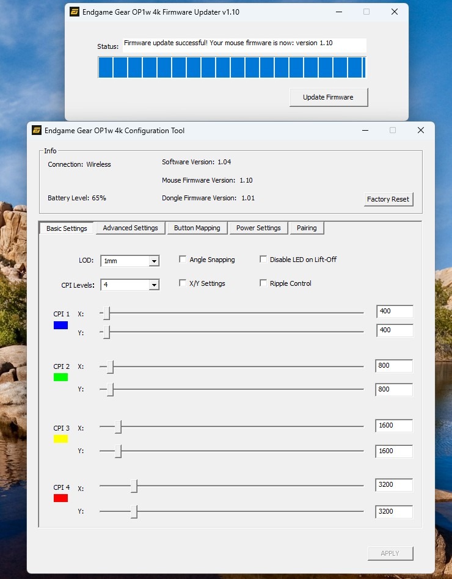Enable the Ripple Control checkbox
This screenshot has width=452, height=579.
263,283
